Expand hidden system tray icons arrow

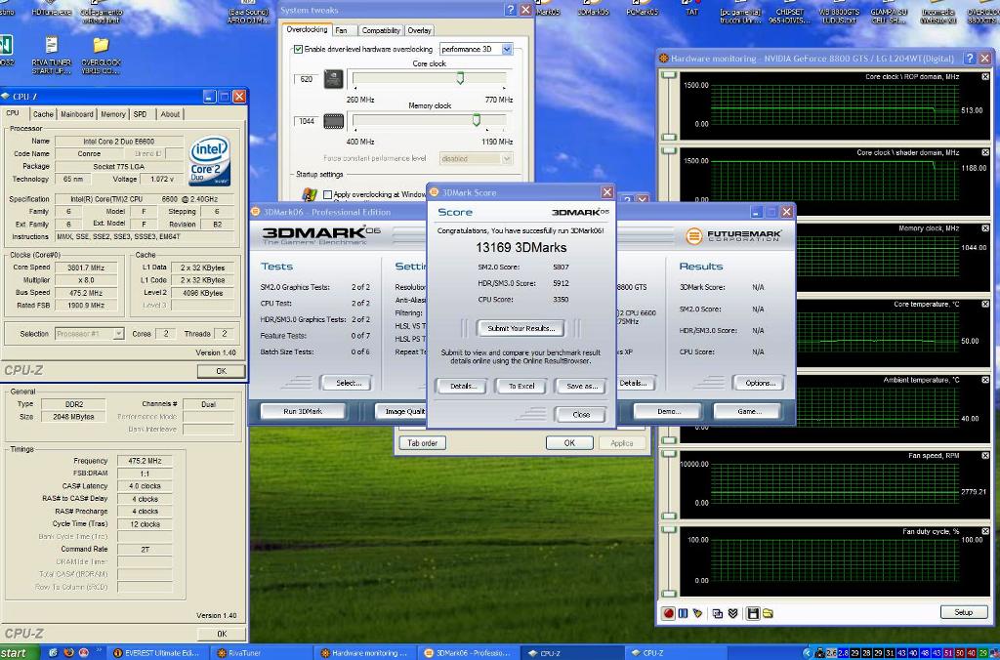pyautogui.click(x=808, y=653)
